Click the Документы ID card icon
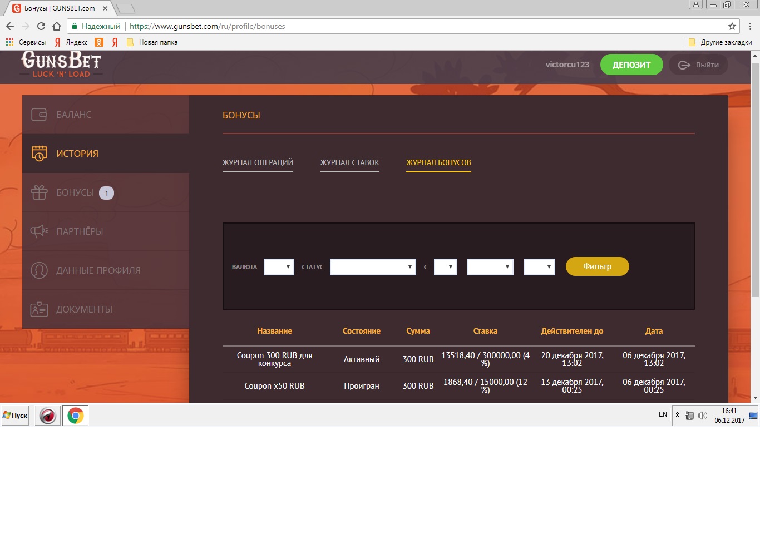 pos(39,309)
